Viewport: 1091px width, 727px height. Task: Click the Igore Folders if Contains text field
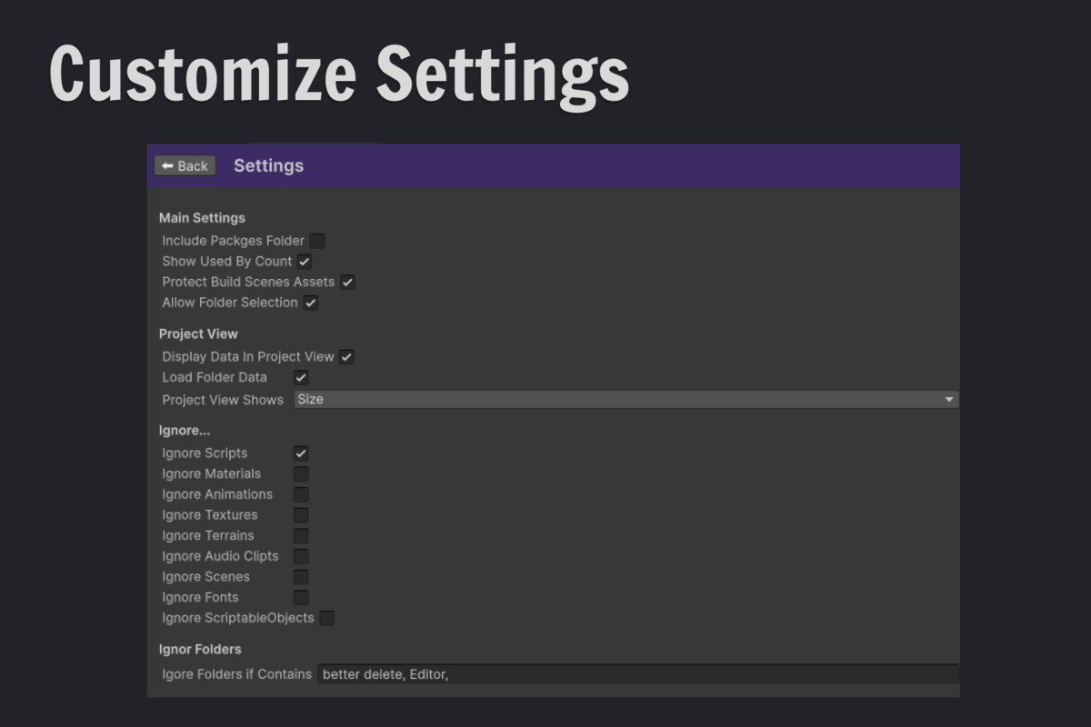pyautogui.click(x=636, y=673)
